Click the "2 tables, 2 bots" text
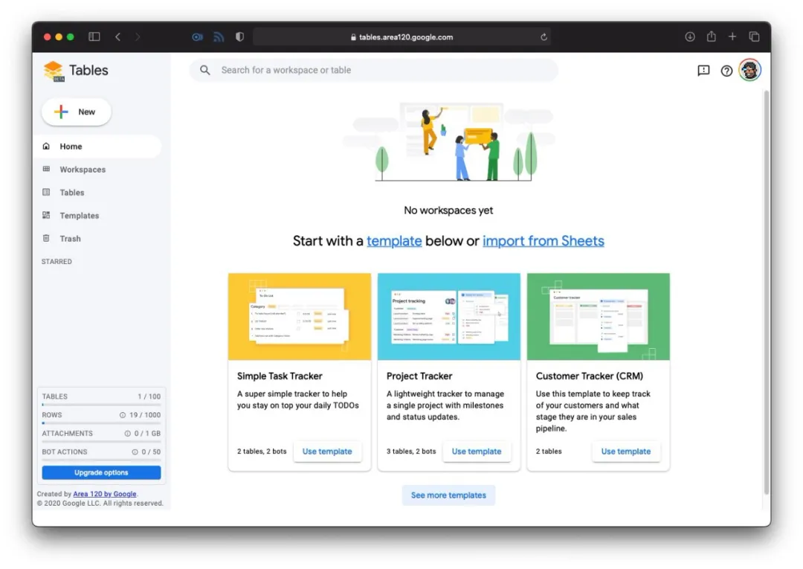Image resolution: width=803 pixels, height=569 pixels. point(262,451)
